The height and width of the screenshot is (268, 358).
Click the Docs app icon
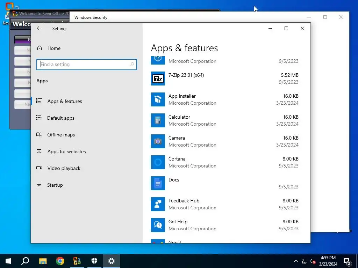pyautogui.click(x=158, y=183)
